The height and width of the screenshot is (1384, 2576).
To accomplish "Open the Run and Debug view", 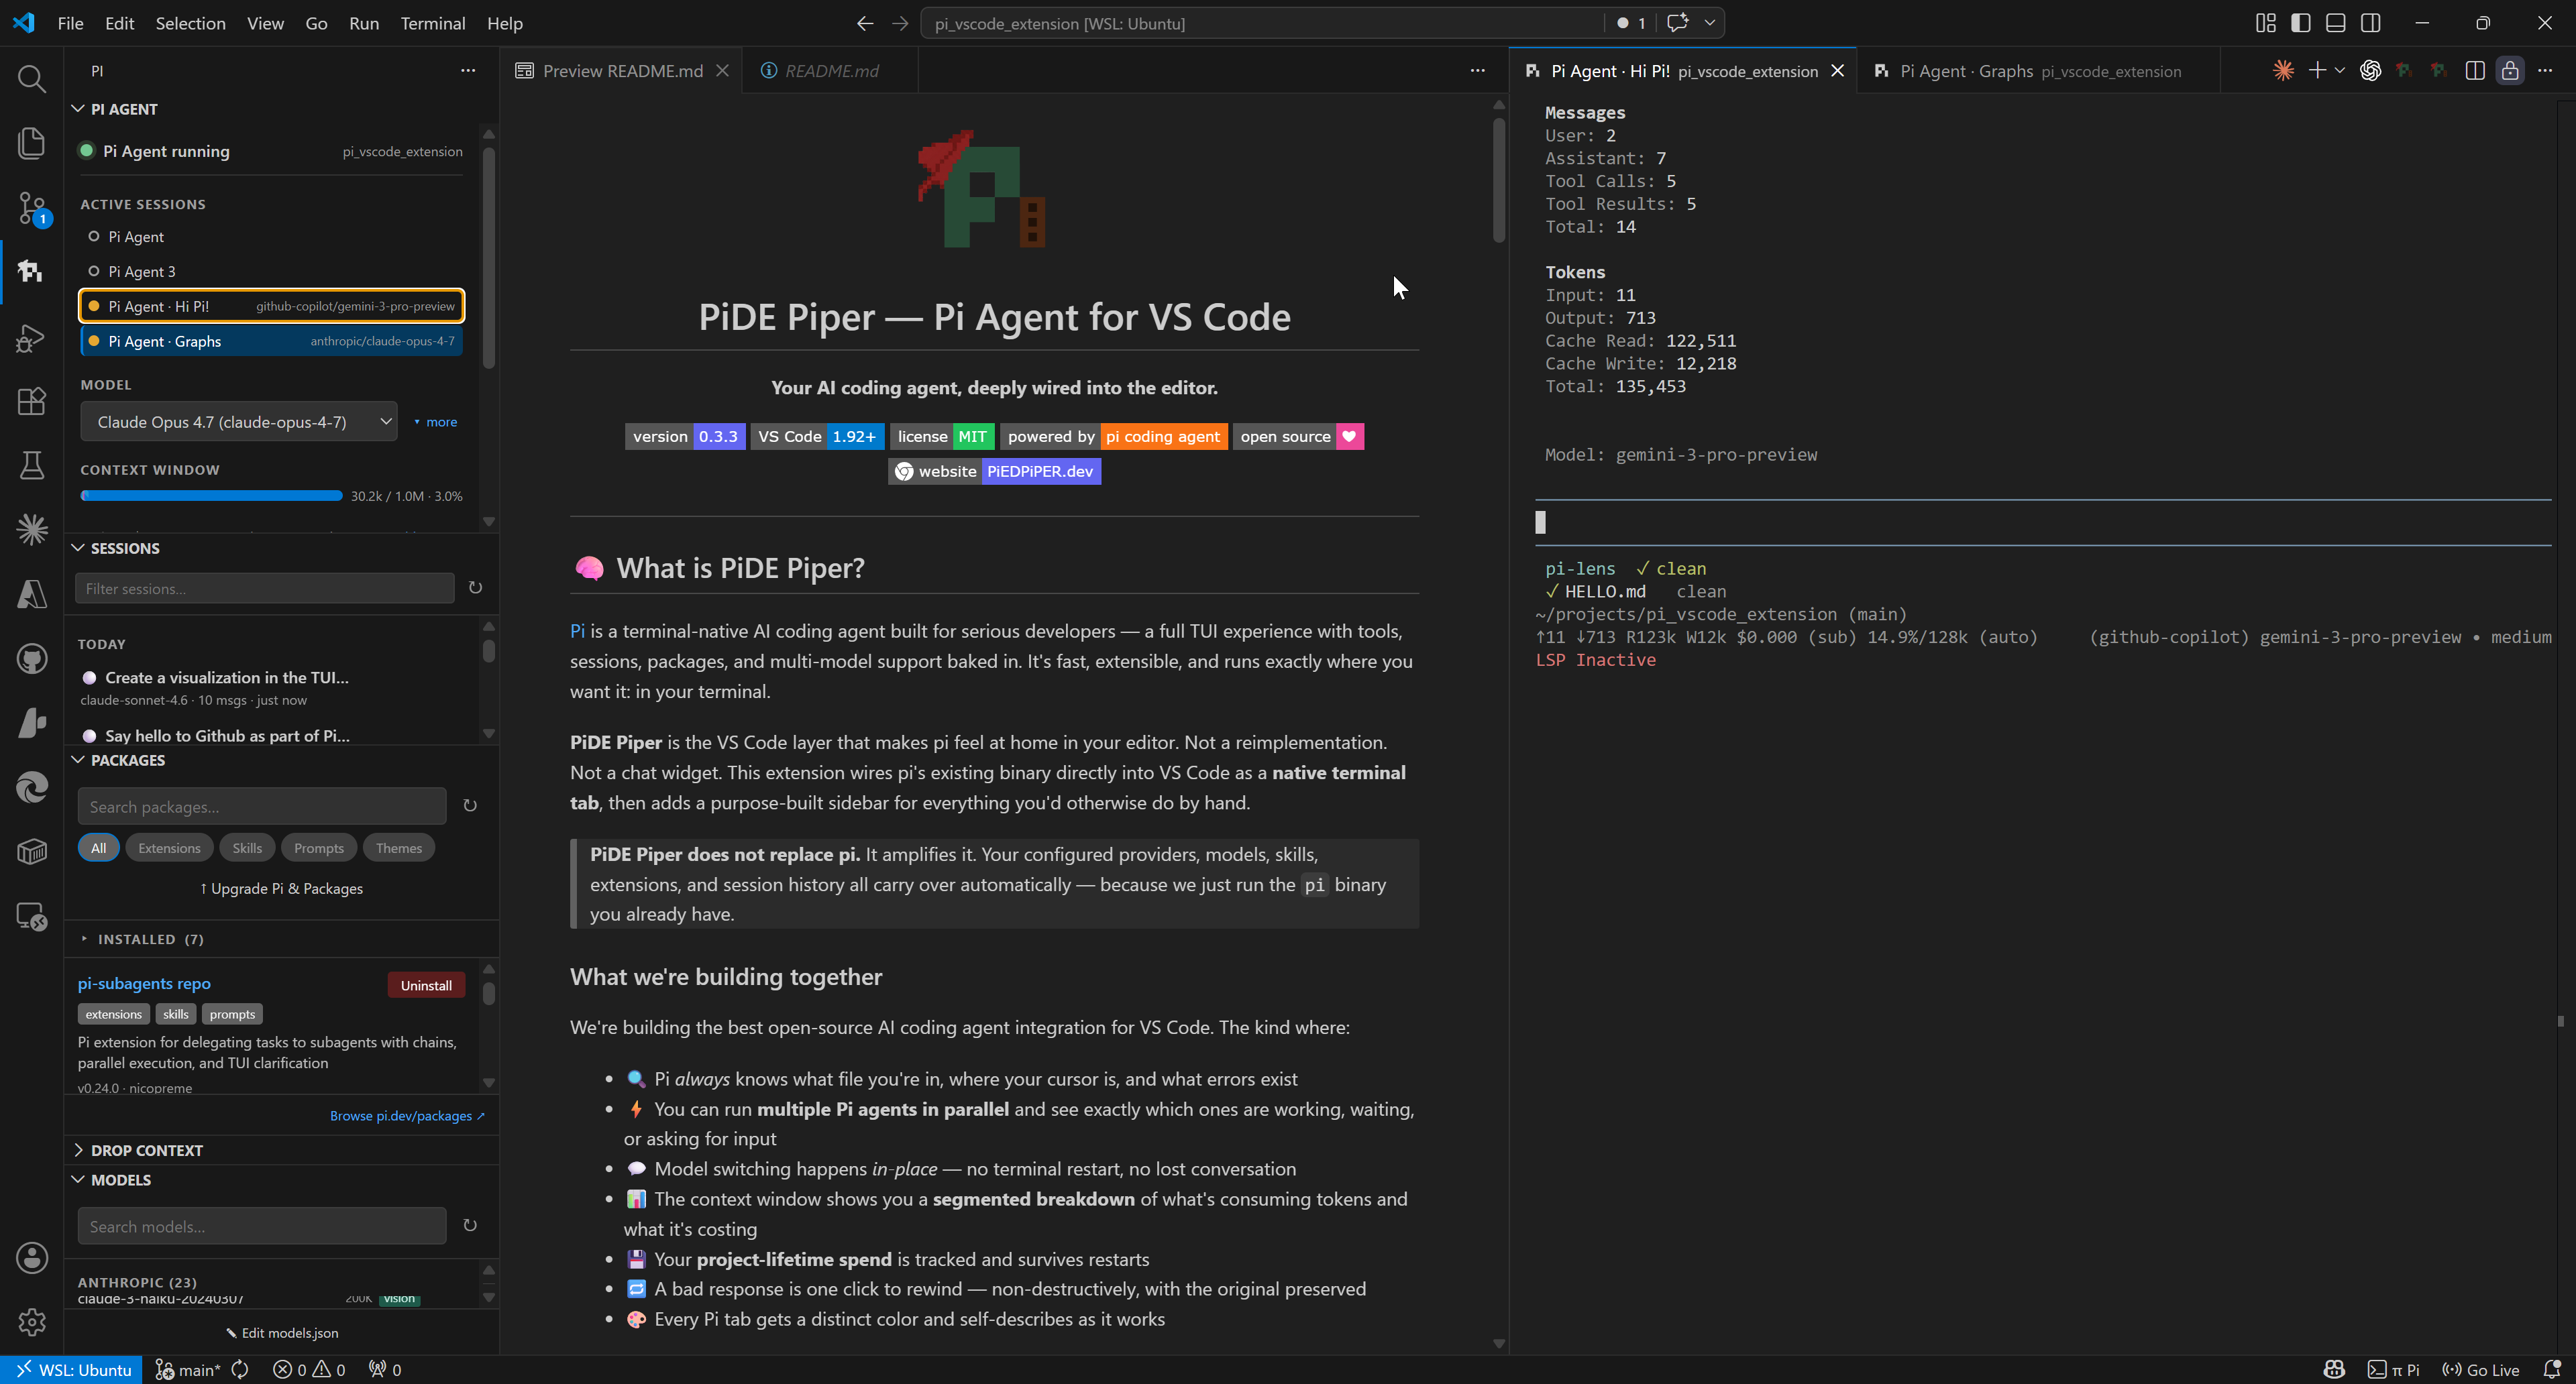I will coord(32,338).
